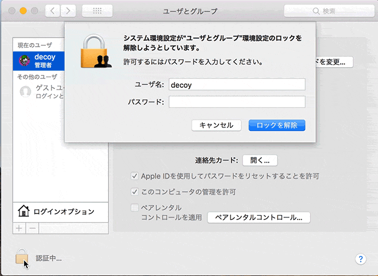The height and width of the screenshot is (276, 378).
Task: Click the remove user minus button
Action: coord(32,228)
